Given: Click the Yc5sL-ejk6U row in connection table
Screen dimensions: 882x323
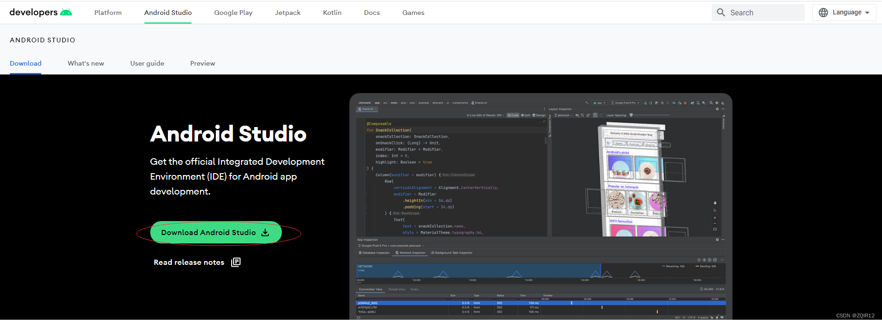Looking at the screenshot, I should [x=541, y=312].
